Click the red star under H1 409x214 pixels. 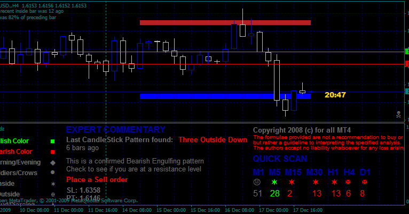(x=334, y=182)
